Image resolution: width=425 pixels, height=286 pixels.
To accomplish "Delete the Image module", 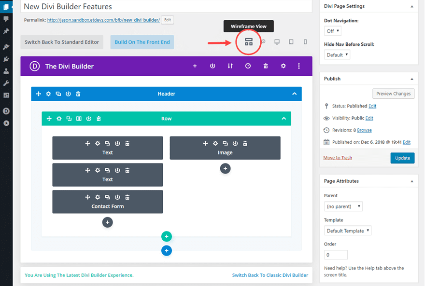I will tap(245, 143).
